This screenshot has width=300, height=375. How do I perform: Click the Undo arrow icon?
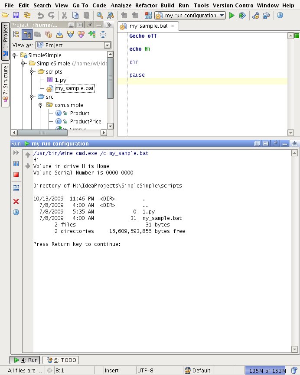coord(40,16)
